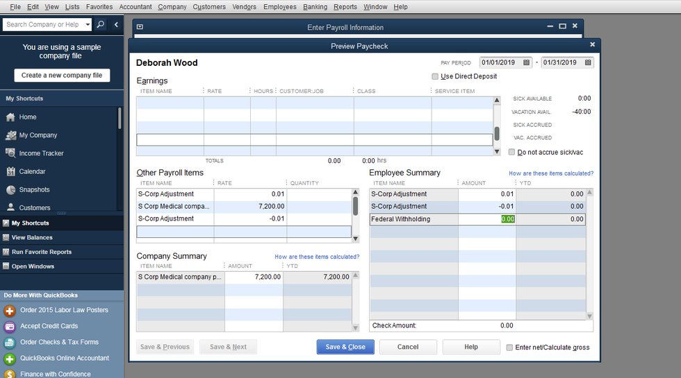Image resolution: width=681 pixels, height=378 pixels.
Task: Open the pay period end date calendar picker
Action: [587, 62]
